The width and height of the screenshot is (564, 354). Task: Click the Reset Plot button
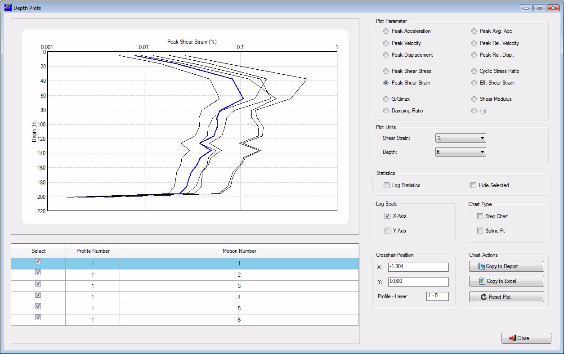coord(506,297)
